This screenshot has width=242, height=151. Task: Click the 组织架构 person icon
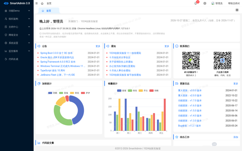click(6, 19)
